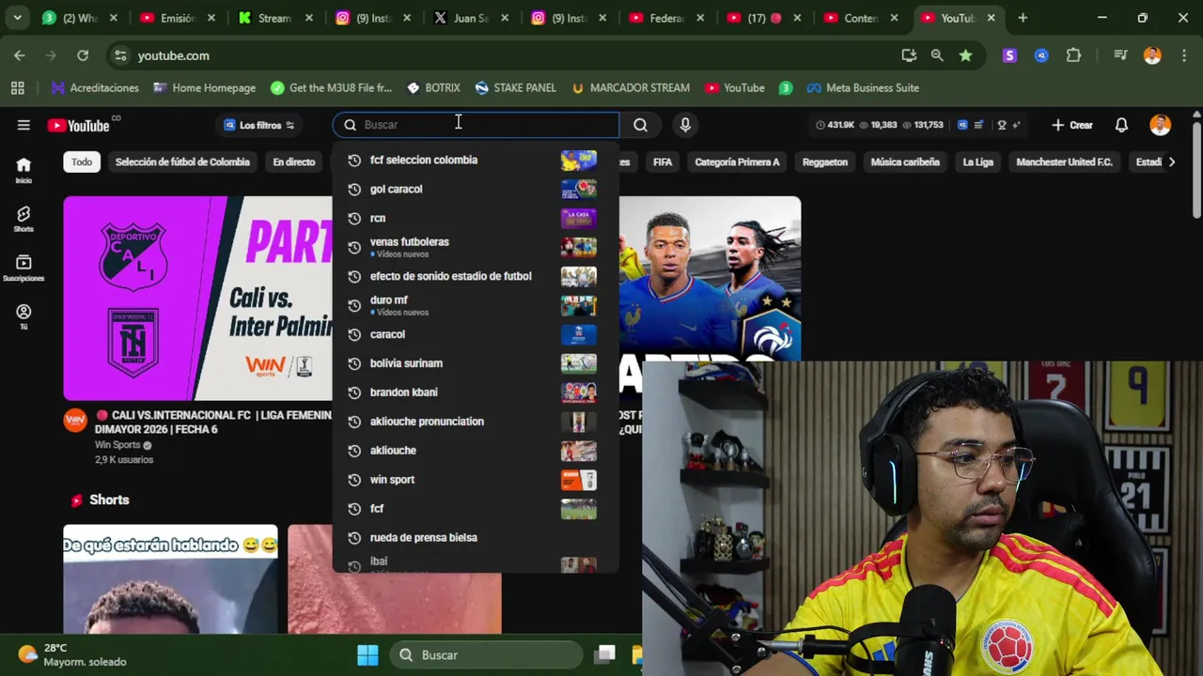Image resolution: width=1203 pixels, height=676 pixels.
Task: Click the purple S extension icon
Action: click(1009, 55)
